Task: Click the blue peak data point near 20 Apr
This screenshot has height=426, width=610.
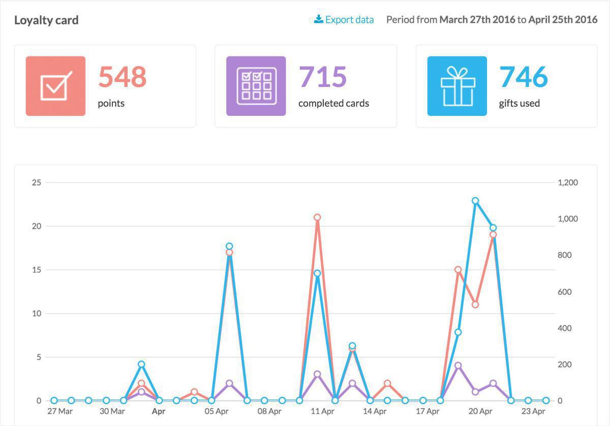Action: (x=475, y=201)
